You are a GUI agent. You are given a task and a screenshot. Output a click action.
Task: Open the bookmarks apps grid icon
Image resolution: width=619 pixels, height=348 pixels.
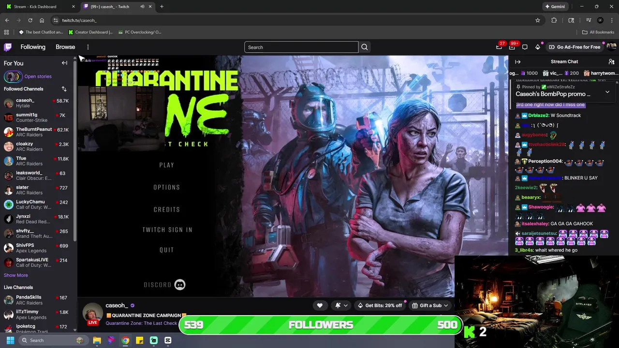(x=6, y=32)
